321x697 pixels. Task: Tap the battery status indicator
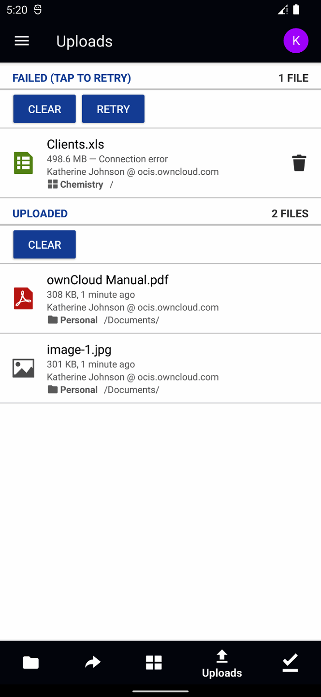coord(296,9)
